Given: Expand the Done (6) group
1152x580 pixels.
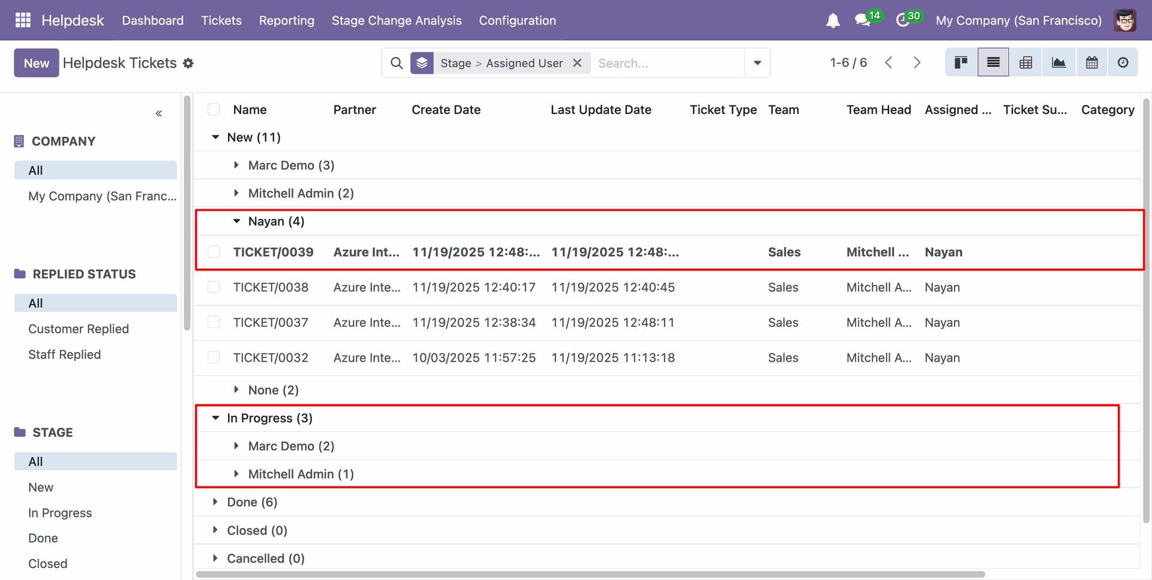Looking at the screenshot, I should (251, 502).
